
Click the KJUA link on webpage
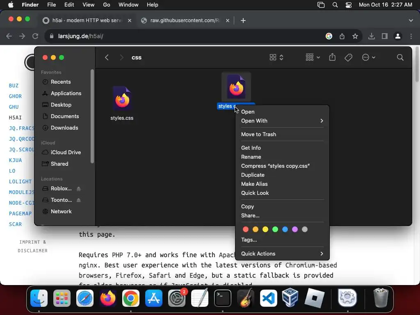(15, 160)
